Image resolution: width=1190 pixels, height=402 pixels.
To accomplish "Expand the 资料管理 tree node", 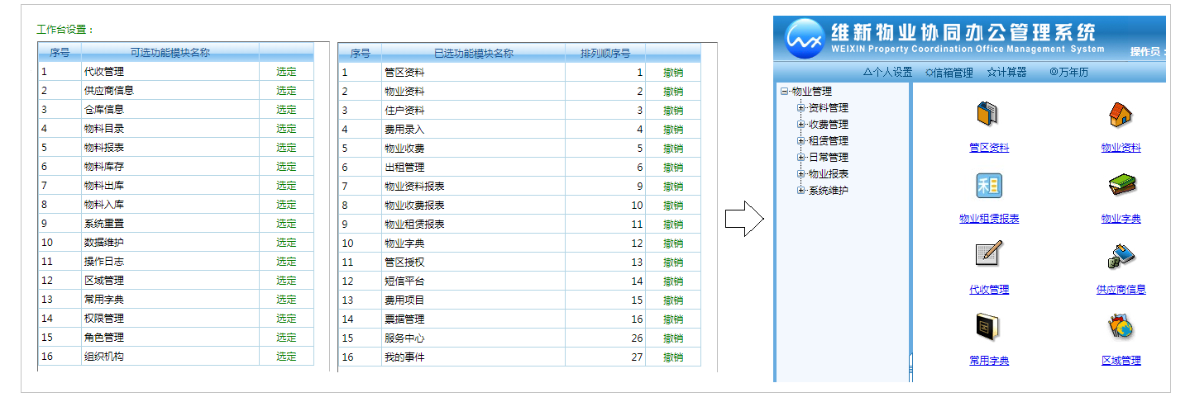I will point(801,108).
